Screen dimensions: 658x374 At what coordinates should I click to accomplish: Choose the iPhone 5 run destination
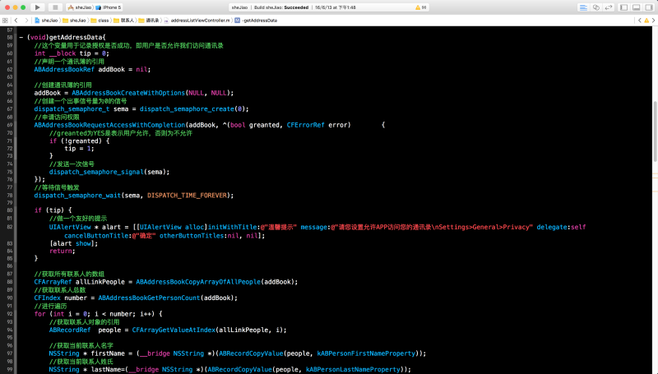pyautogui.click(x=109, y=7)
